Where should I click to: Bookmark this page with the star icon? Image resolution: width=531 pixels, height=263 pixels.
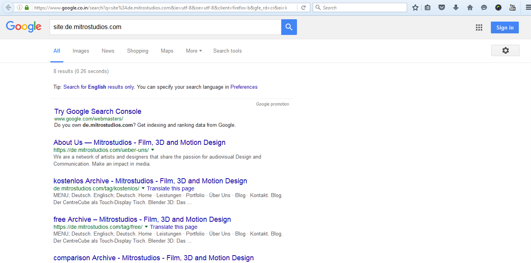click(x=415, y=7)
